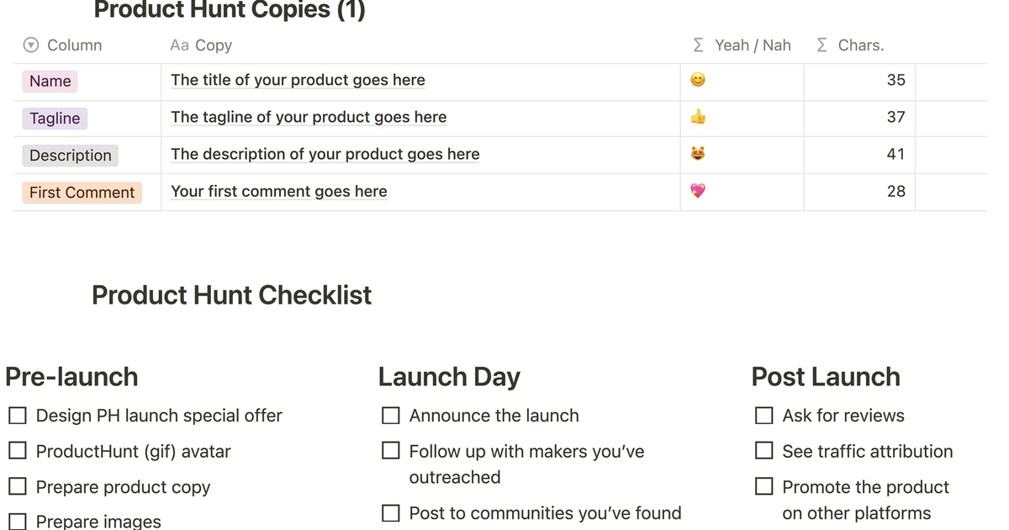Check the Design PH launch special offer task
Screen dimensions: 1009x530
(x=18, y=415)
